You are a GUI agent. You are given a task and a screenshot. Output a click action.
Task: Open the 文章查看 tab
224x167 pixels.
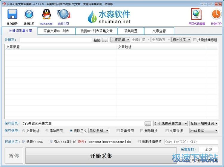click(159, 31)
